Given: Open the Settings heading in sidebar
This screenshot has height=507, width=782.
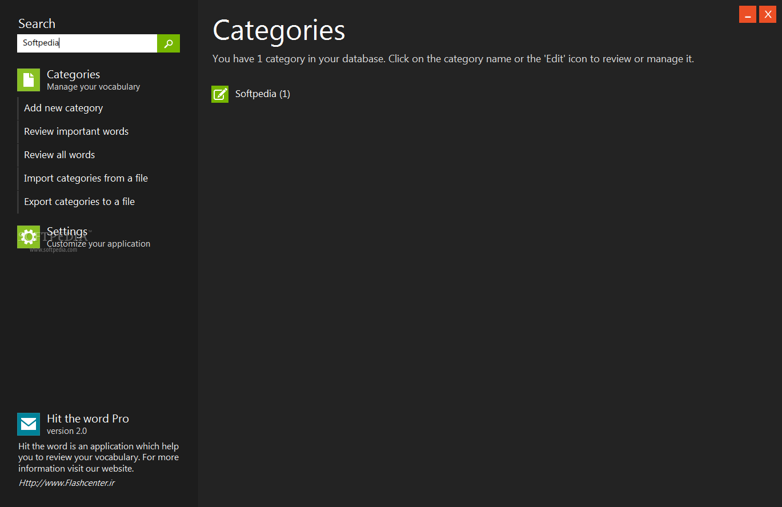Looking at the screenshot, I should (67, 232).
